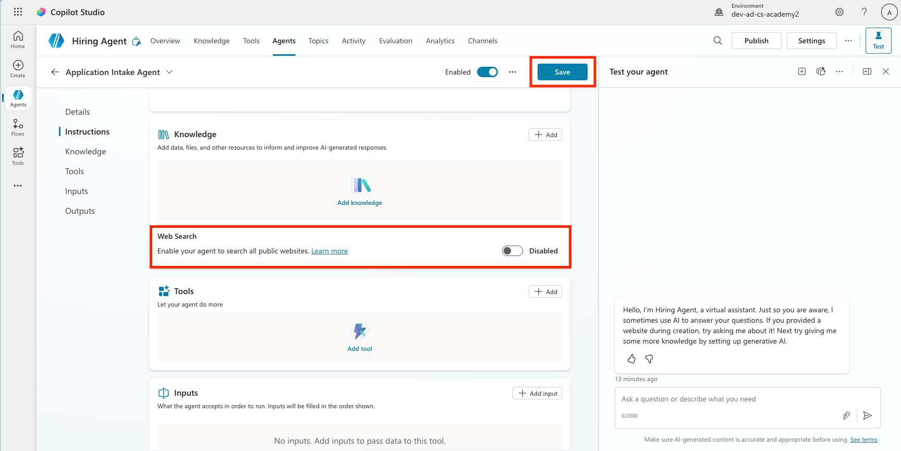The image size is (901, 451).
Task: Open more options next to Settings
Action: click(x=848, y=41)
